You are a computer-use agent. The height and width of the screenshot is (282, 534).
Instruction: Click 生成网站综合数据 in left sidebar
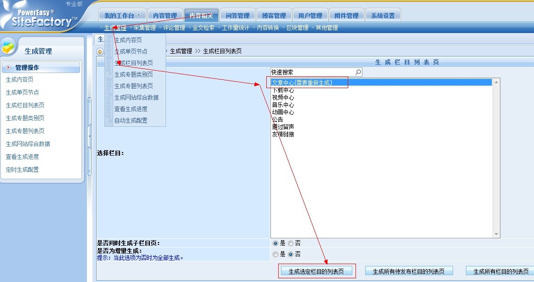[28, 144]
